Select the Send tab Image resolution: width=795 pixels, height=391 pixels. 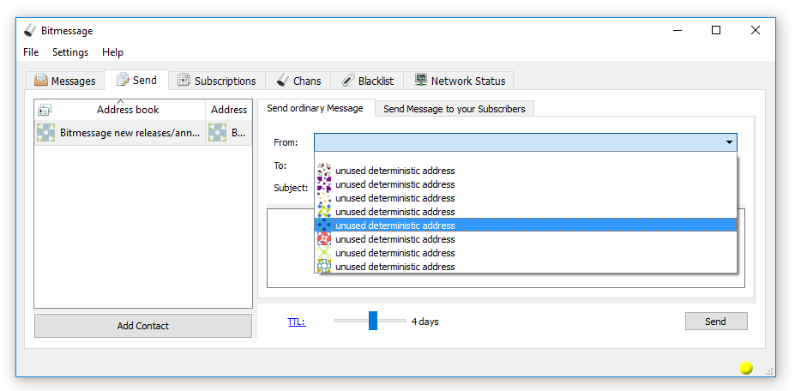click(136, 80)
